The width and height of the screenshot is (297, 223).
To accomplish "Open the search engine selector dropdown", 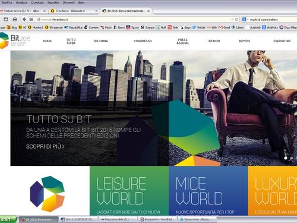I will click(x=245, y=20).
